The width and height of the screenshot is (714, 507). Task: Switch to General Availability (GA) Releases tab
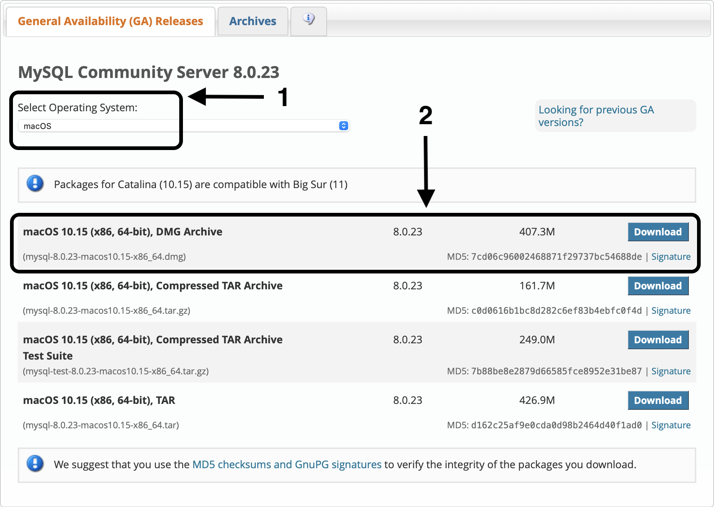pyautogui.click(x=110, y=21)
